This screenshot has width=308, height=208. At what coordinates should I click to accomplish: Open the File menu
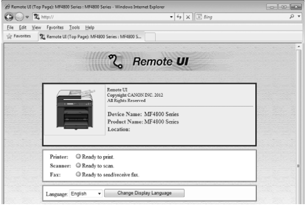click(10, 28)
